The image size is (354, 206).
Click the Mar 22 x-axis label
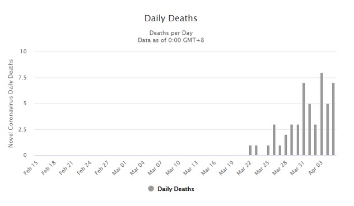tap(244, 167)
